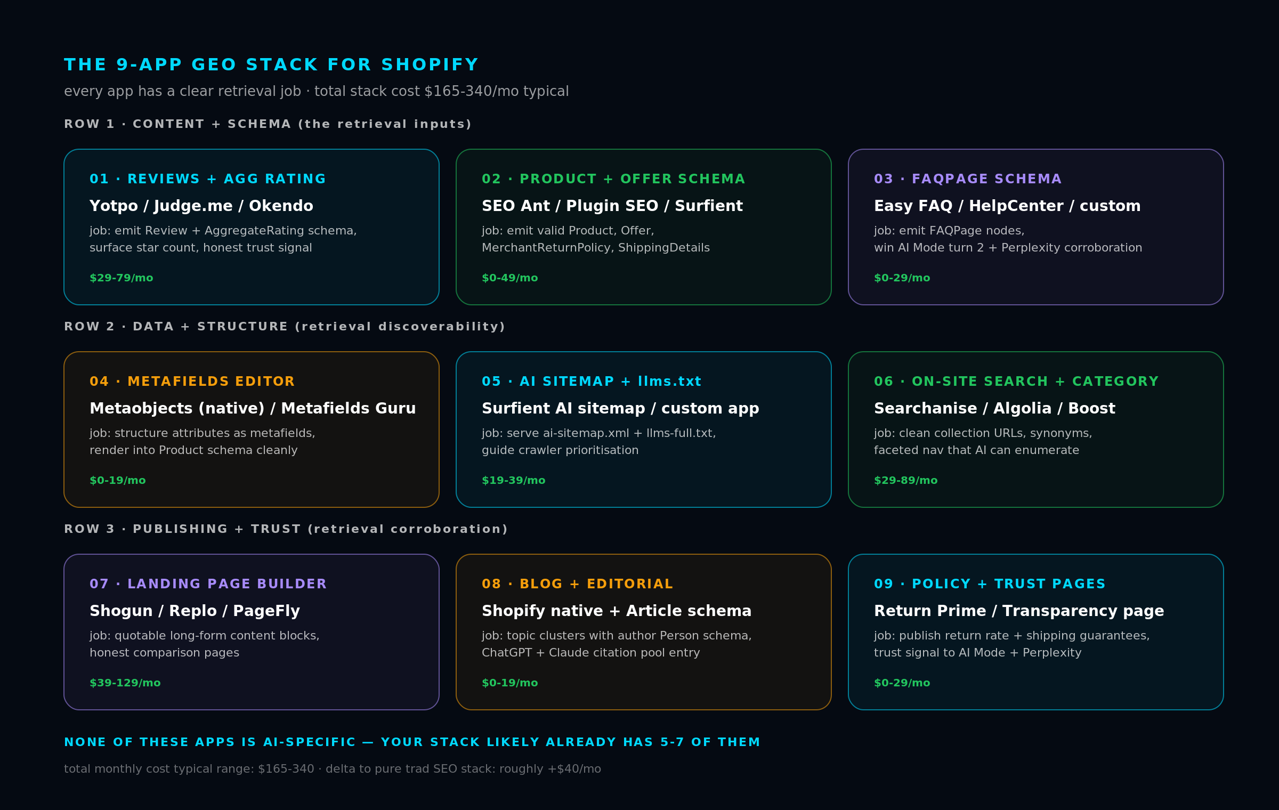Image resolution: width=1279 pixels, height=810 pixels.
Task: Click 'Surfient AI sitemap / custom app' text
Action: 620,409
